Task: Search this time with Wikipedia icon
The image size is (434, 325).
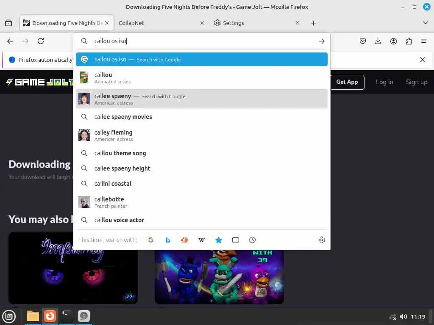Action: 201,240
